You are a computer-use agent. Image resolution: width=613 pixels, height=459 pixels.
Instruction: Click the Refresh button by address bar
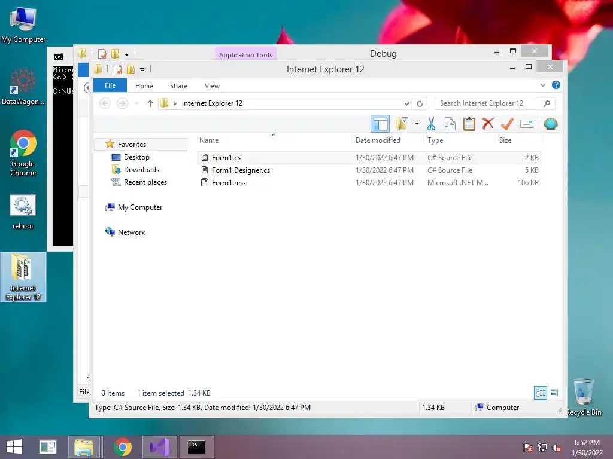(420, 103)
